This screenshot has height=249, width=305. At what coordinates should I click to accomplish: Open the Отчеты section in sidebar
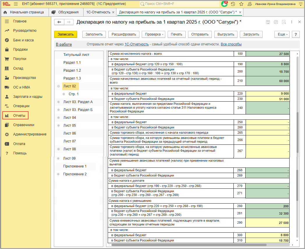19,116
